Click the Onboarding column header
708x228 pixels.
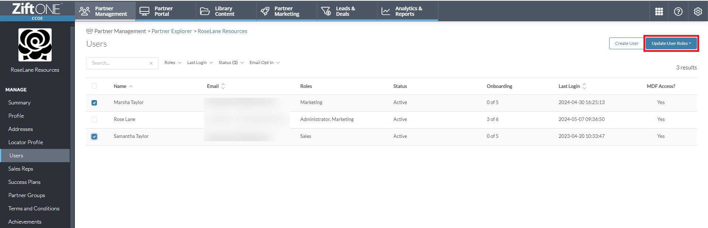499,86
